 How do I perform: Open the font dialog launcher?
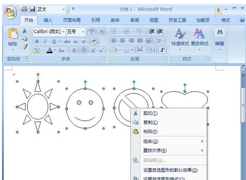click(103, 58)
